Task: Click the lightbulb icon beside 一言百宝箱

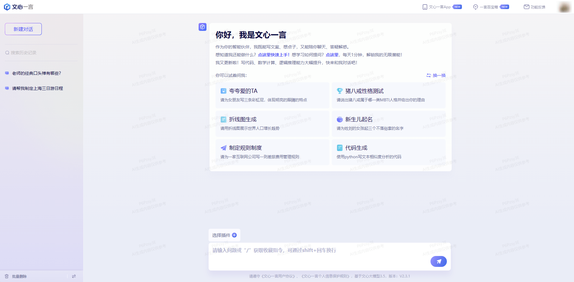Action: [x=476, y=7]
